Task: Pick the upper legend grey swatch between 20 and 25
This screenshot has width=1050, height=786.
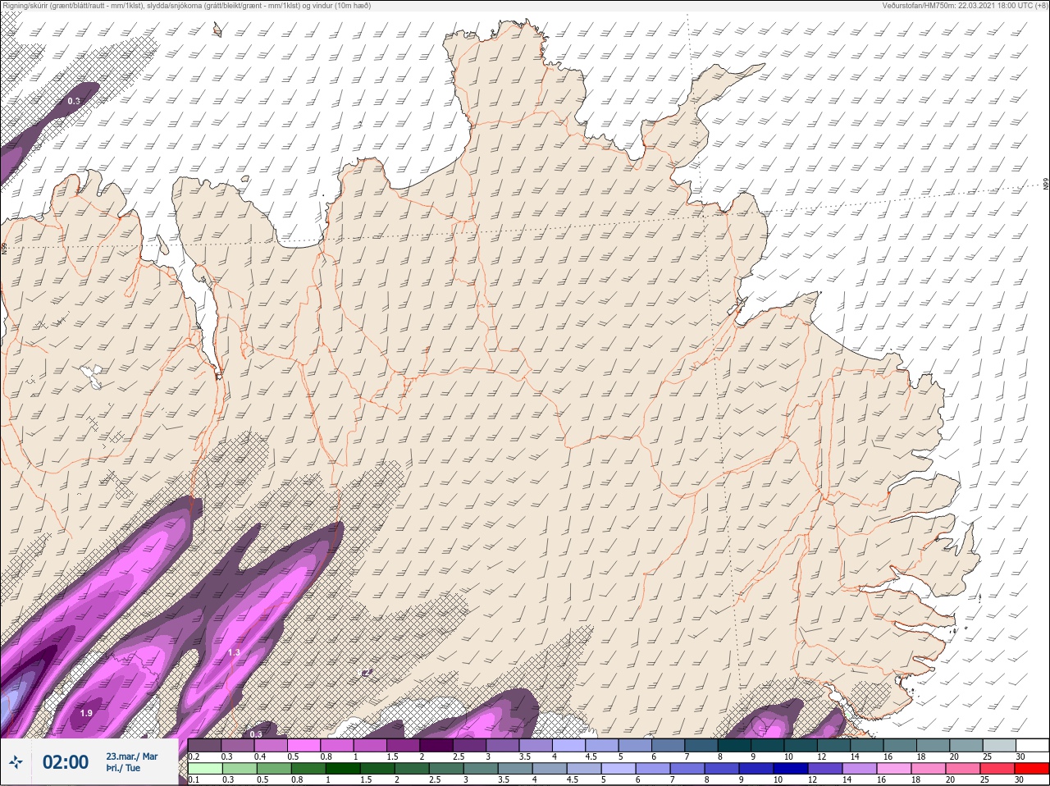Action: pos(966,746)
